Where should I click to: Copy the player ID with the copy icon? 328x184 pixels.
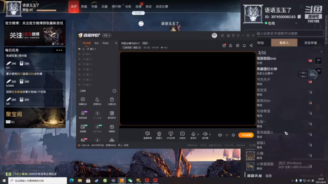[299, 16]
